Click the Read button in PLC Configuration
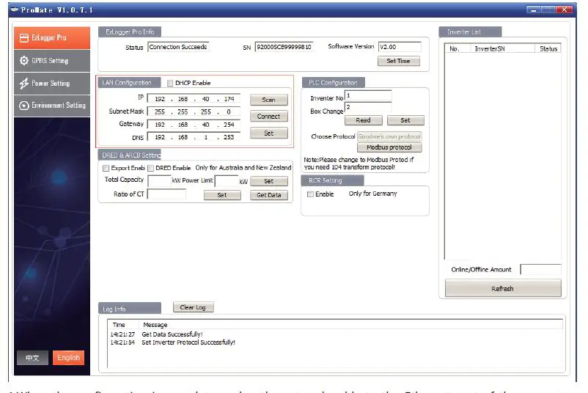This screenshot has width=588, height=393. 363,120
